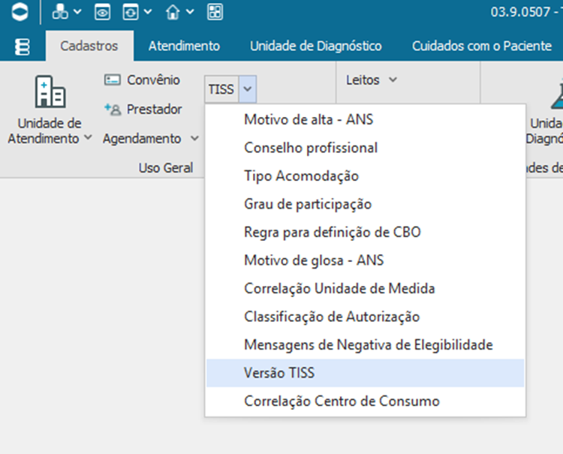The image size is (563, 454).
Task: Click the refresh window icon in the title bar
Action: (131, 12)
